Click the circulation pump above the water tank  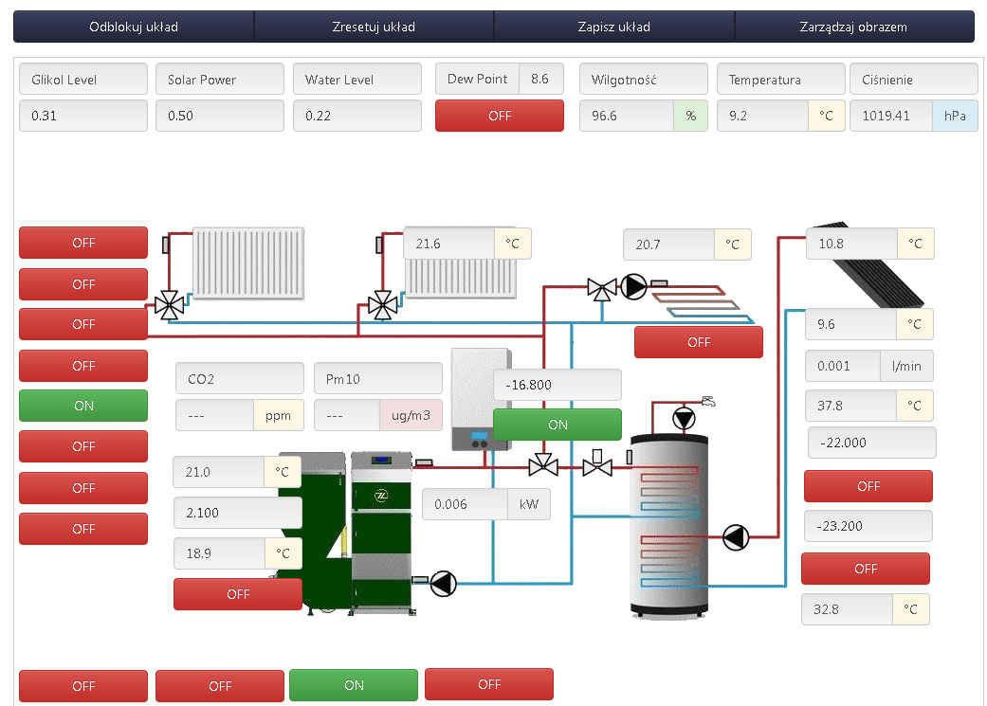click(x=683, y=418)
